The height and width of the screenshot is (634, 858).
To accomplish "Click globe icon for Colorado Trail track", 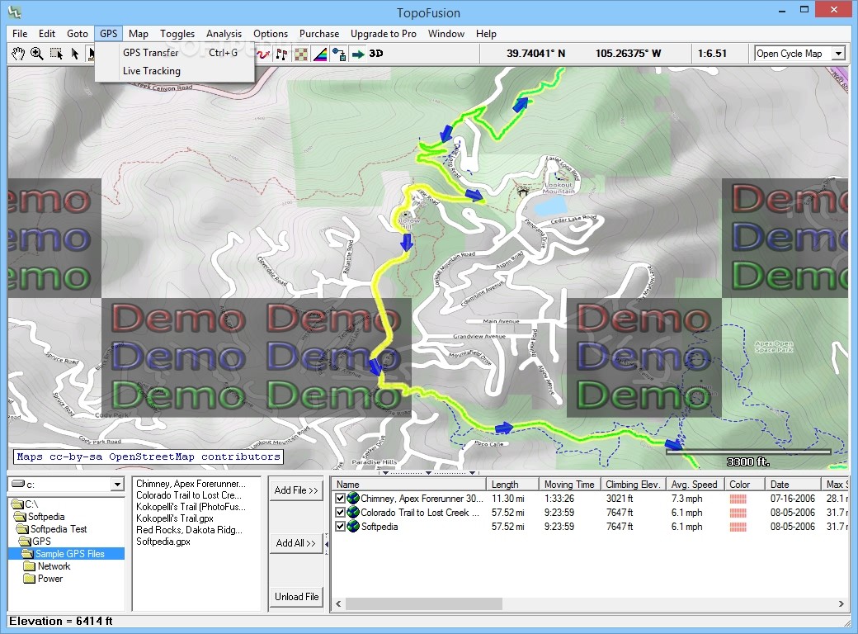I will click(353, 513).
